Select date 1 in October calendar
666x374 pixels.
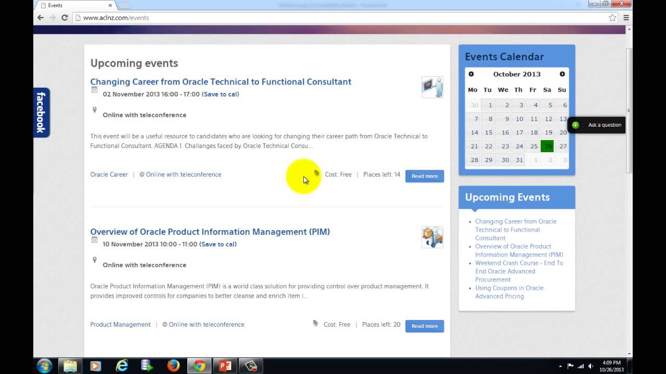[488, 105]
